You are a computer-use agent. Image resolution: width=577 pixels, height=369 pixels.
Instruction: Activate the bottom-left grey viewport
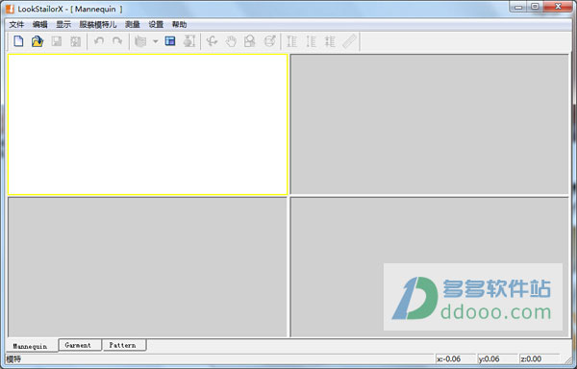pos(147,267)
